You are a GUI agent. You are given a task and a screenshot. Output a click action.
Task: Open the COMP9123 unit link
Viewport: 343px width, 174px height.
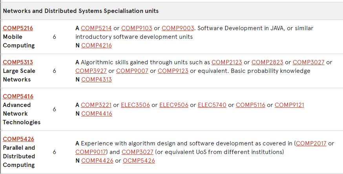coord(173,71)
